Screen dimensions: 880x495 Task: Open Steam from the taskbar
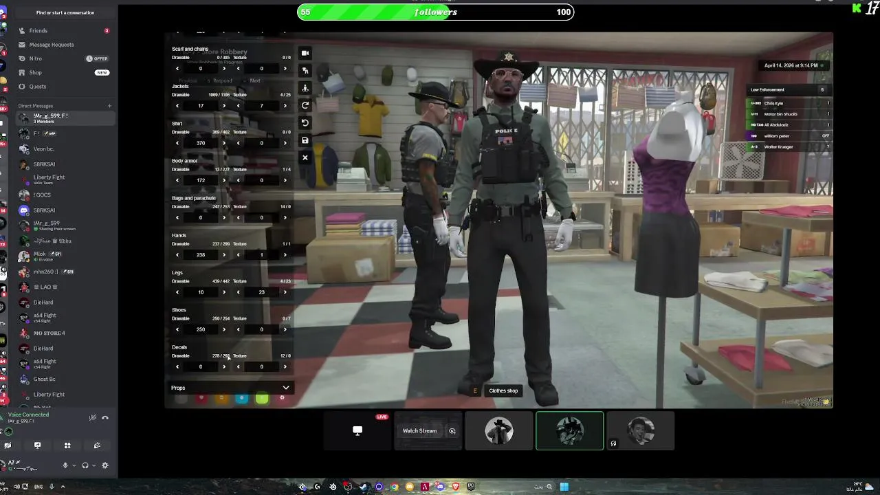(364, 487)
